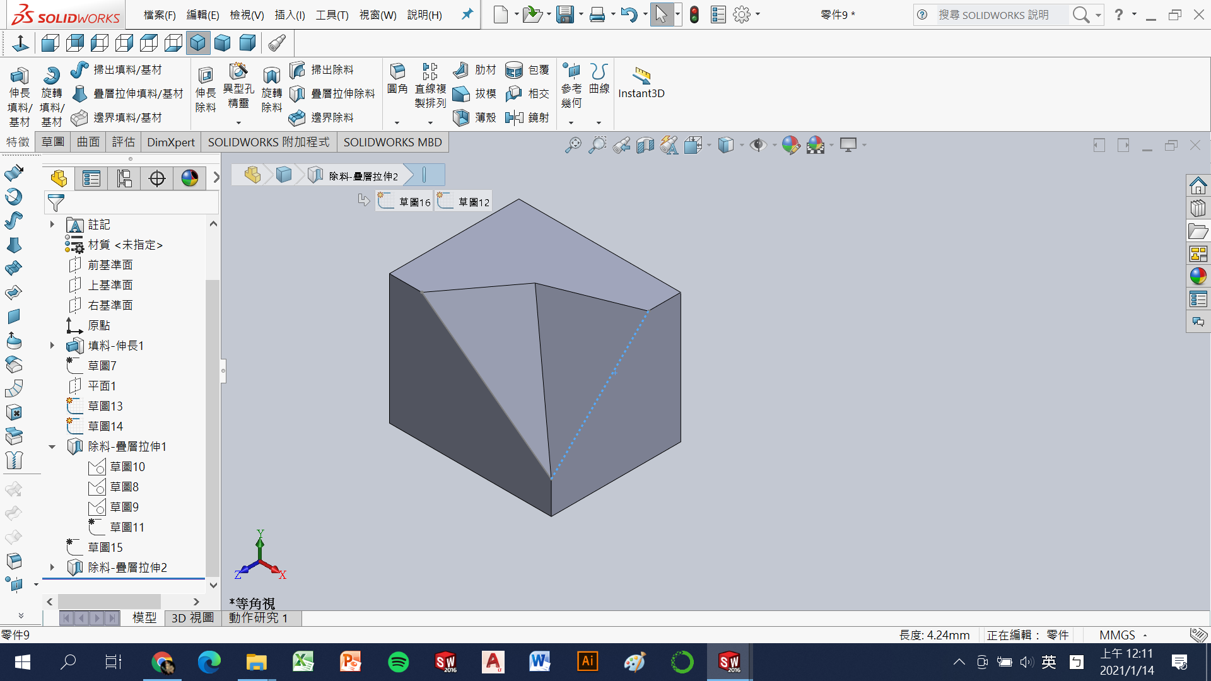Toggle the hide/show items eye icon

[x=758, y=145]
